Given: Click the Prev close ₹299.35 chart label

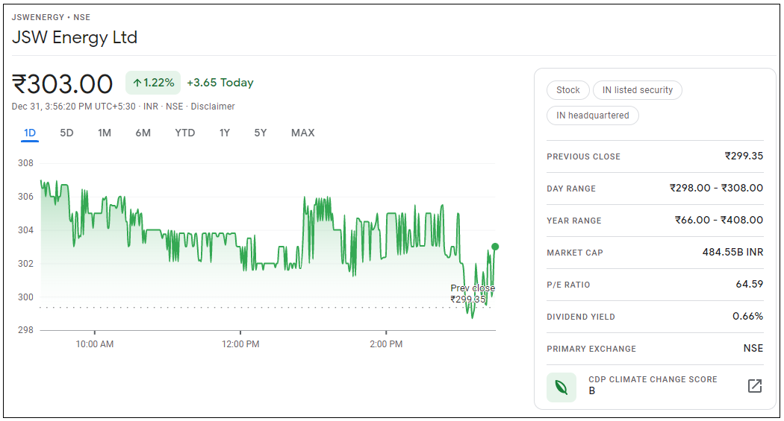Looking at the screenshot, I should point(473,294).
